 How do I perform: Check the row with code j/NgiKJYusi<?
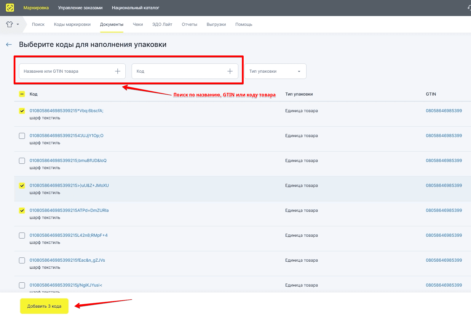tap(22, 285)
